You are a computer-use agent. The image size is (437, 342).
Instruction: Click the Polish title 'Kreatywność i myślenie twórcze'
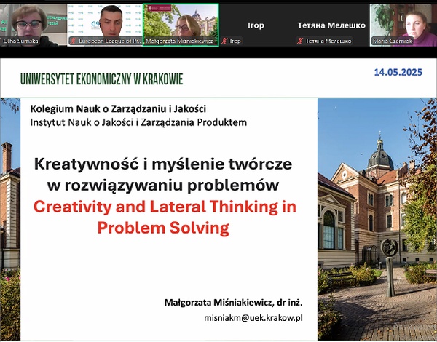pyautogui.click(x=164, y=164)
